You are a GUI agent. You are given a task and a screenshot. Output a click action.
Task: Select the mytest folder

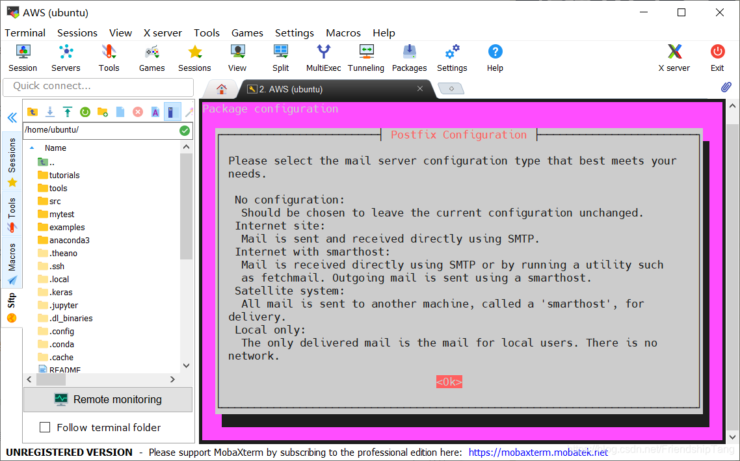(x=56, y=214)
